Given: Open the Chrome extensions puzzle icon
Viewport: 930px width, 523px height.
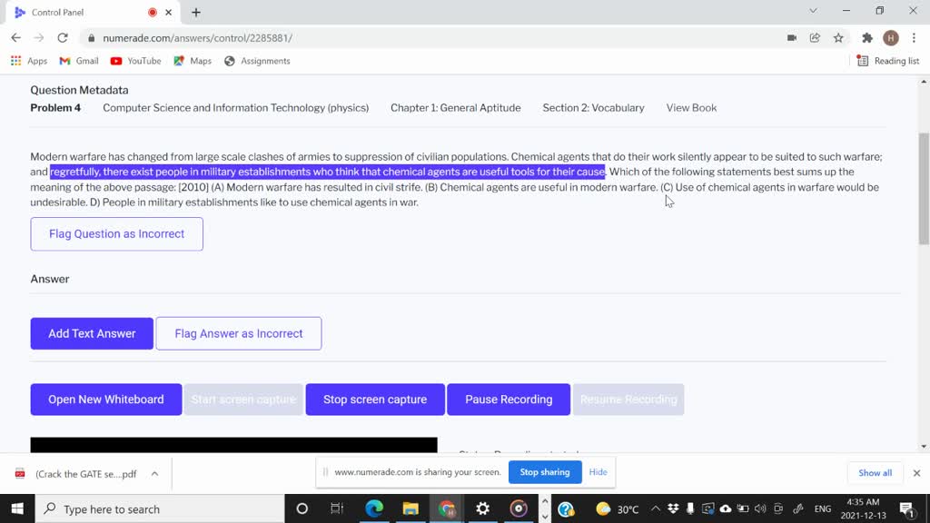Looking at the screenshot, I should pyautogui.click(x=866, y=38).
